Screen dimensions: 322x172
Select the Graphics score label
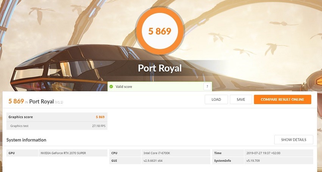20,117
